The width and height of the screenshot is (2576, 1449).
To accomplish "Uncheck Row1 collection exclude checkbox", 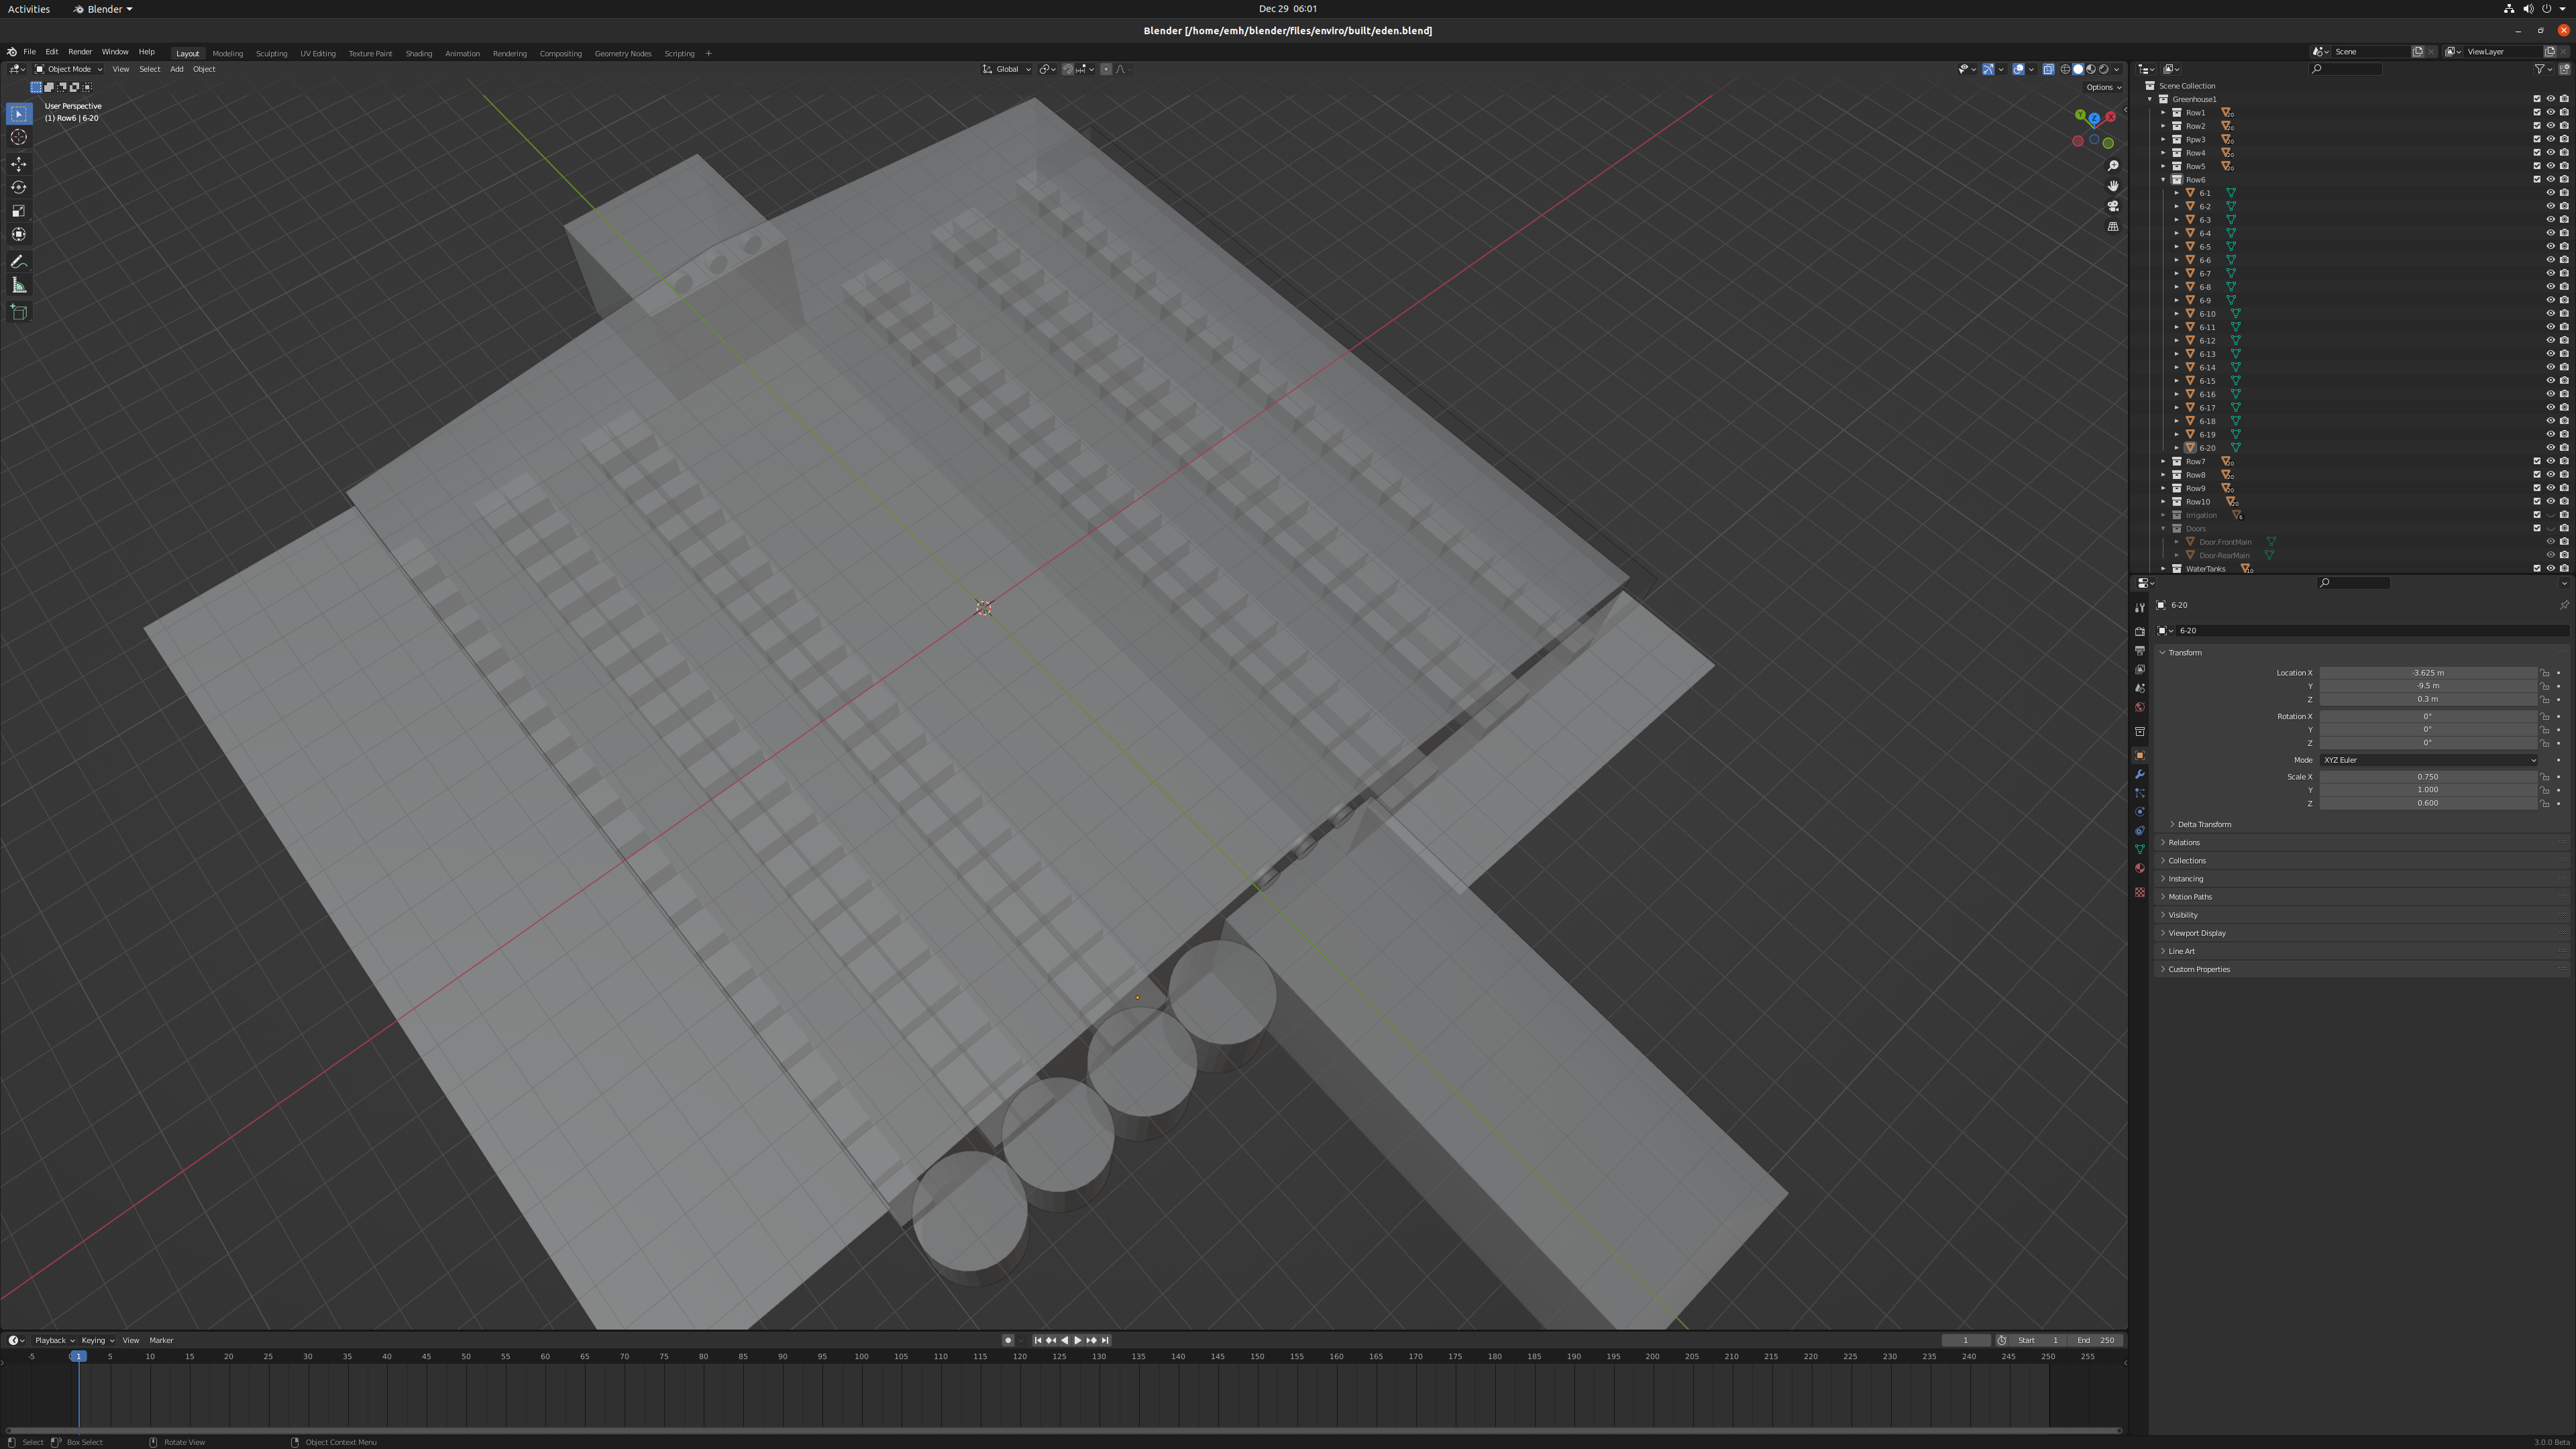I will tap(2536, 112).
